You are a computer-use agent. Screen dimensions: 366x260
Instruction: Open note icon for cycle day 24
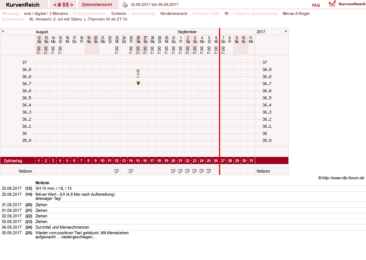pos(202,171)
